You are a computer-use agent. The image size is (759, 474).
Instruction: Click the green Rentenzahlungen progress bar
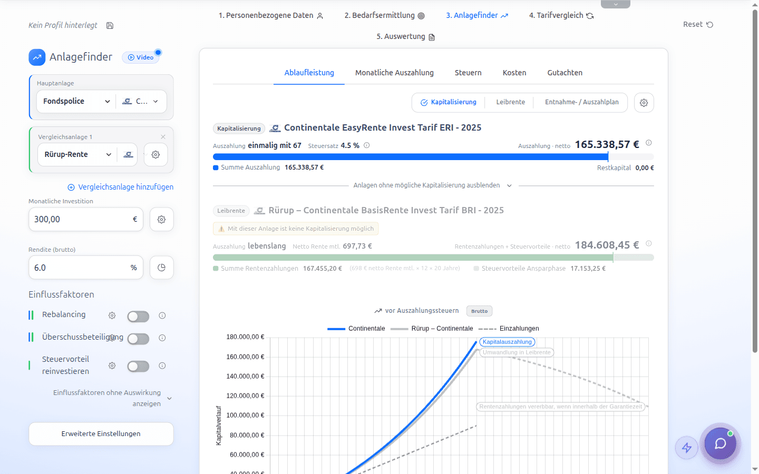click(x=413, y=258)
